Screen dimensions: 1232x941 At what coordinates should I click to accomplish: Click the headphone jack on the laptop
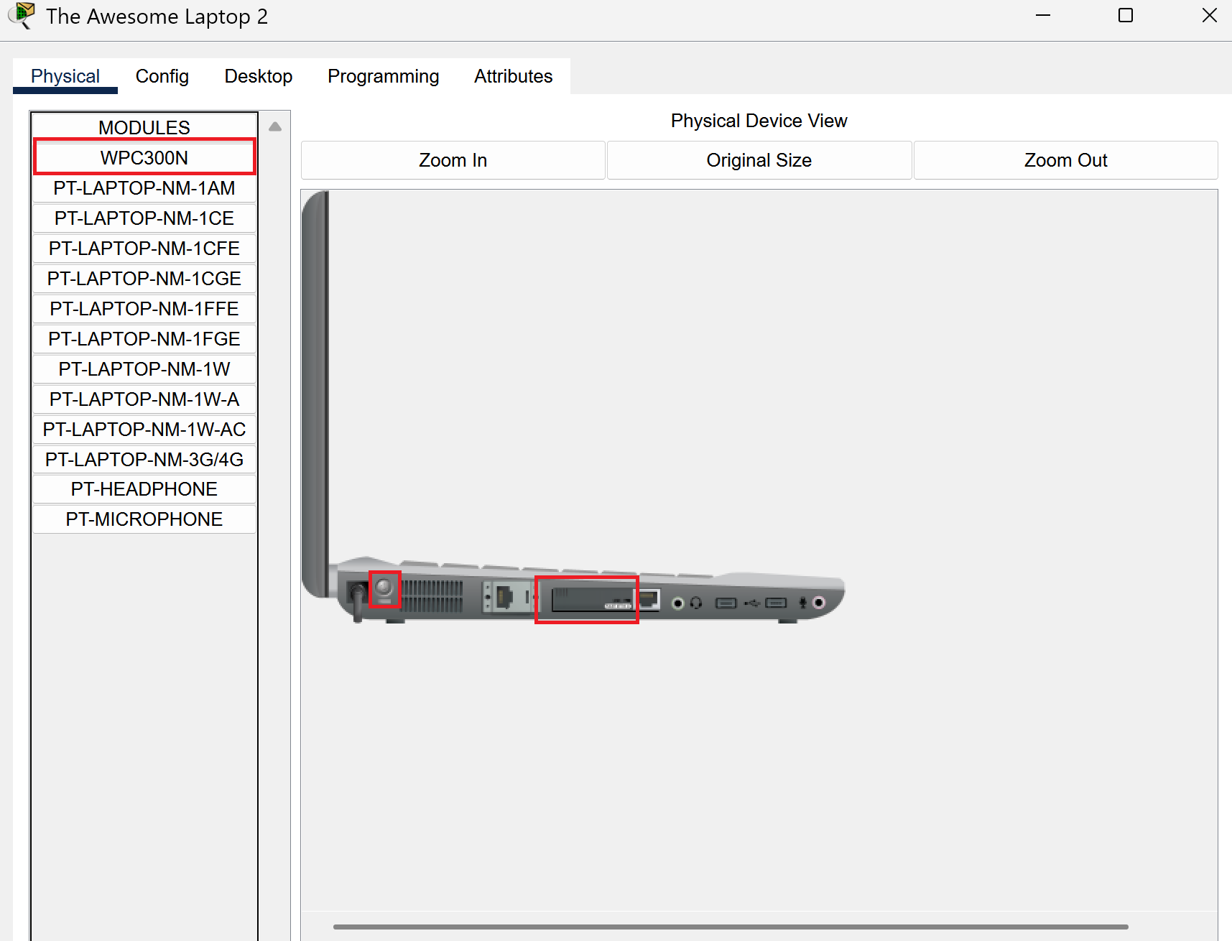tap(677, 603)
